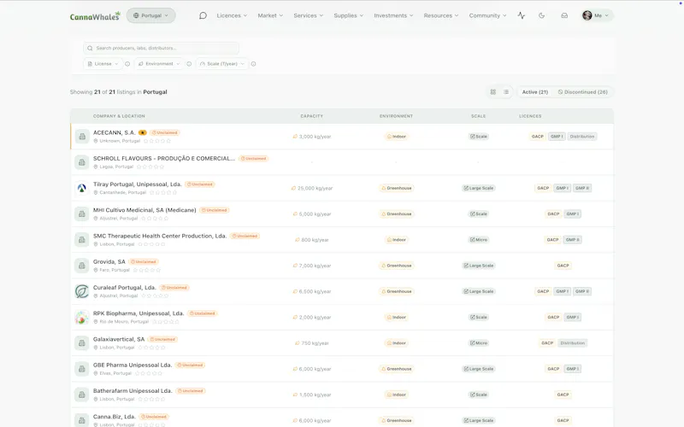Click the user avatar picture
The height and width of the screenshot is (427, 684).
587,15
